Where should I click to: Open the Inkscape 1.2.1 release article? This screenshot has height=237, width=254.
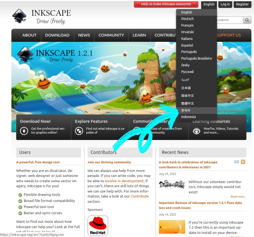200,205
